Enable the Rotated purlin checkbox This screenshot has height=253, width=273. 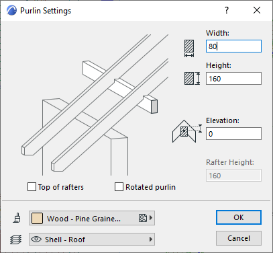[x=119, y=187]
